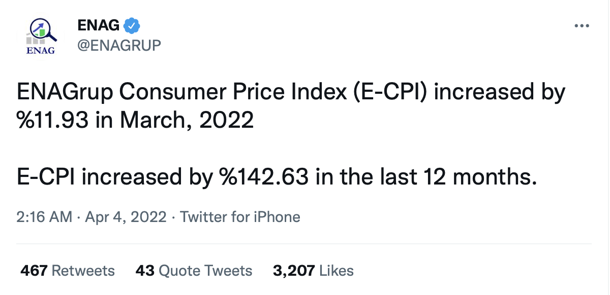View the 467 Retweets list

coord(68,271)
